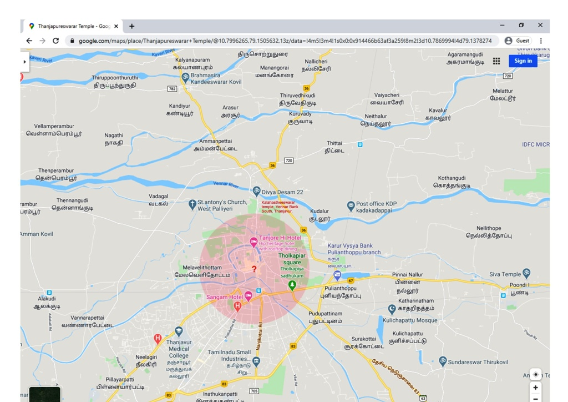The height and width of the screenshot is (402, 568).
Task: Reload the page
Action: (55, 41)
